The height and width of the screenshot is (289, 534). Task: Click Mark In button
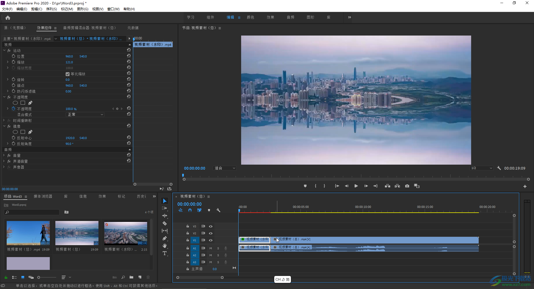[x=315, y=186]
